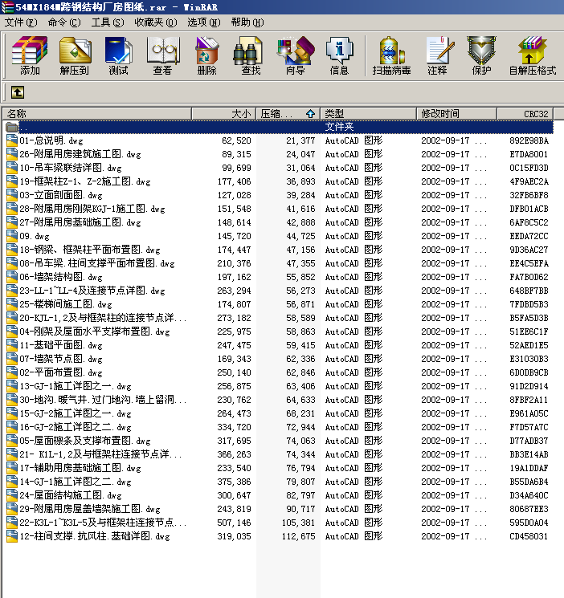Select file 22-K3L-1~K3L-5及与框架柱连接节点

[x=103, y=523]
